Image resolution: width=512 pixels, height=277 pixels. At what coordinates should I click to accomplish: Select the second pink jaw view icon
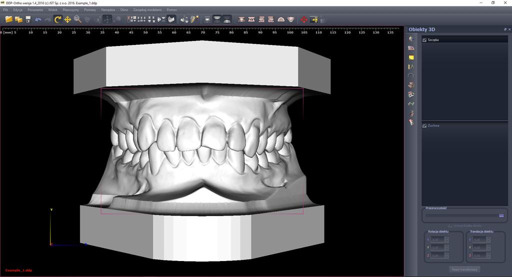pos(251,19)
